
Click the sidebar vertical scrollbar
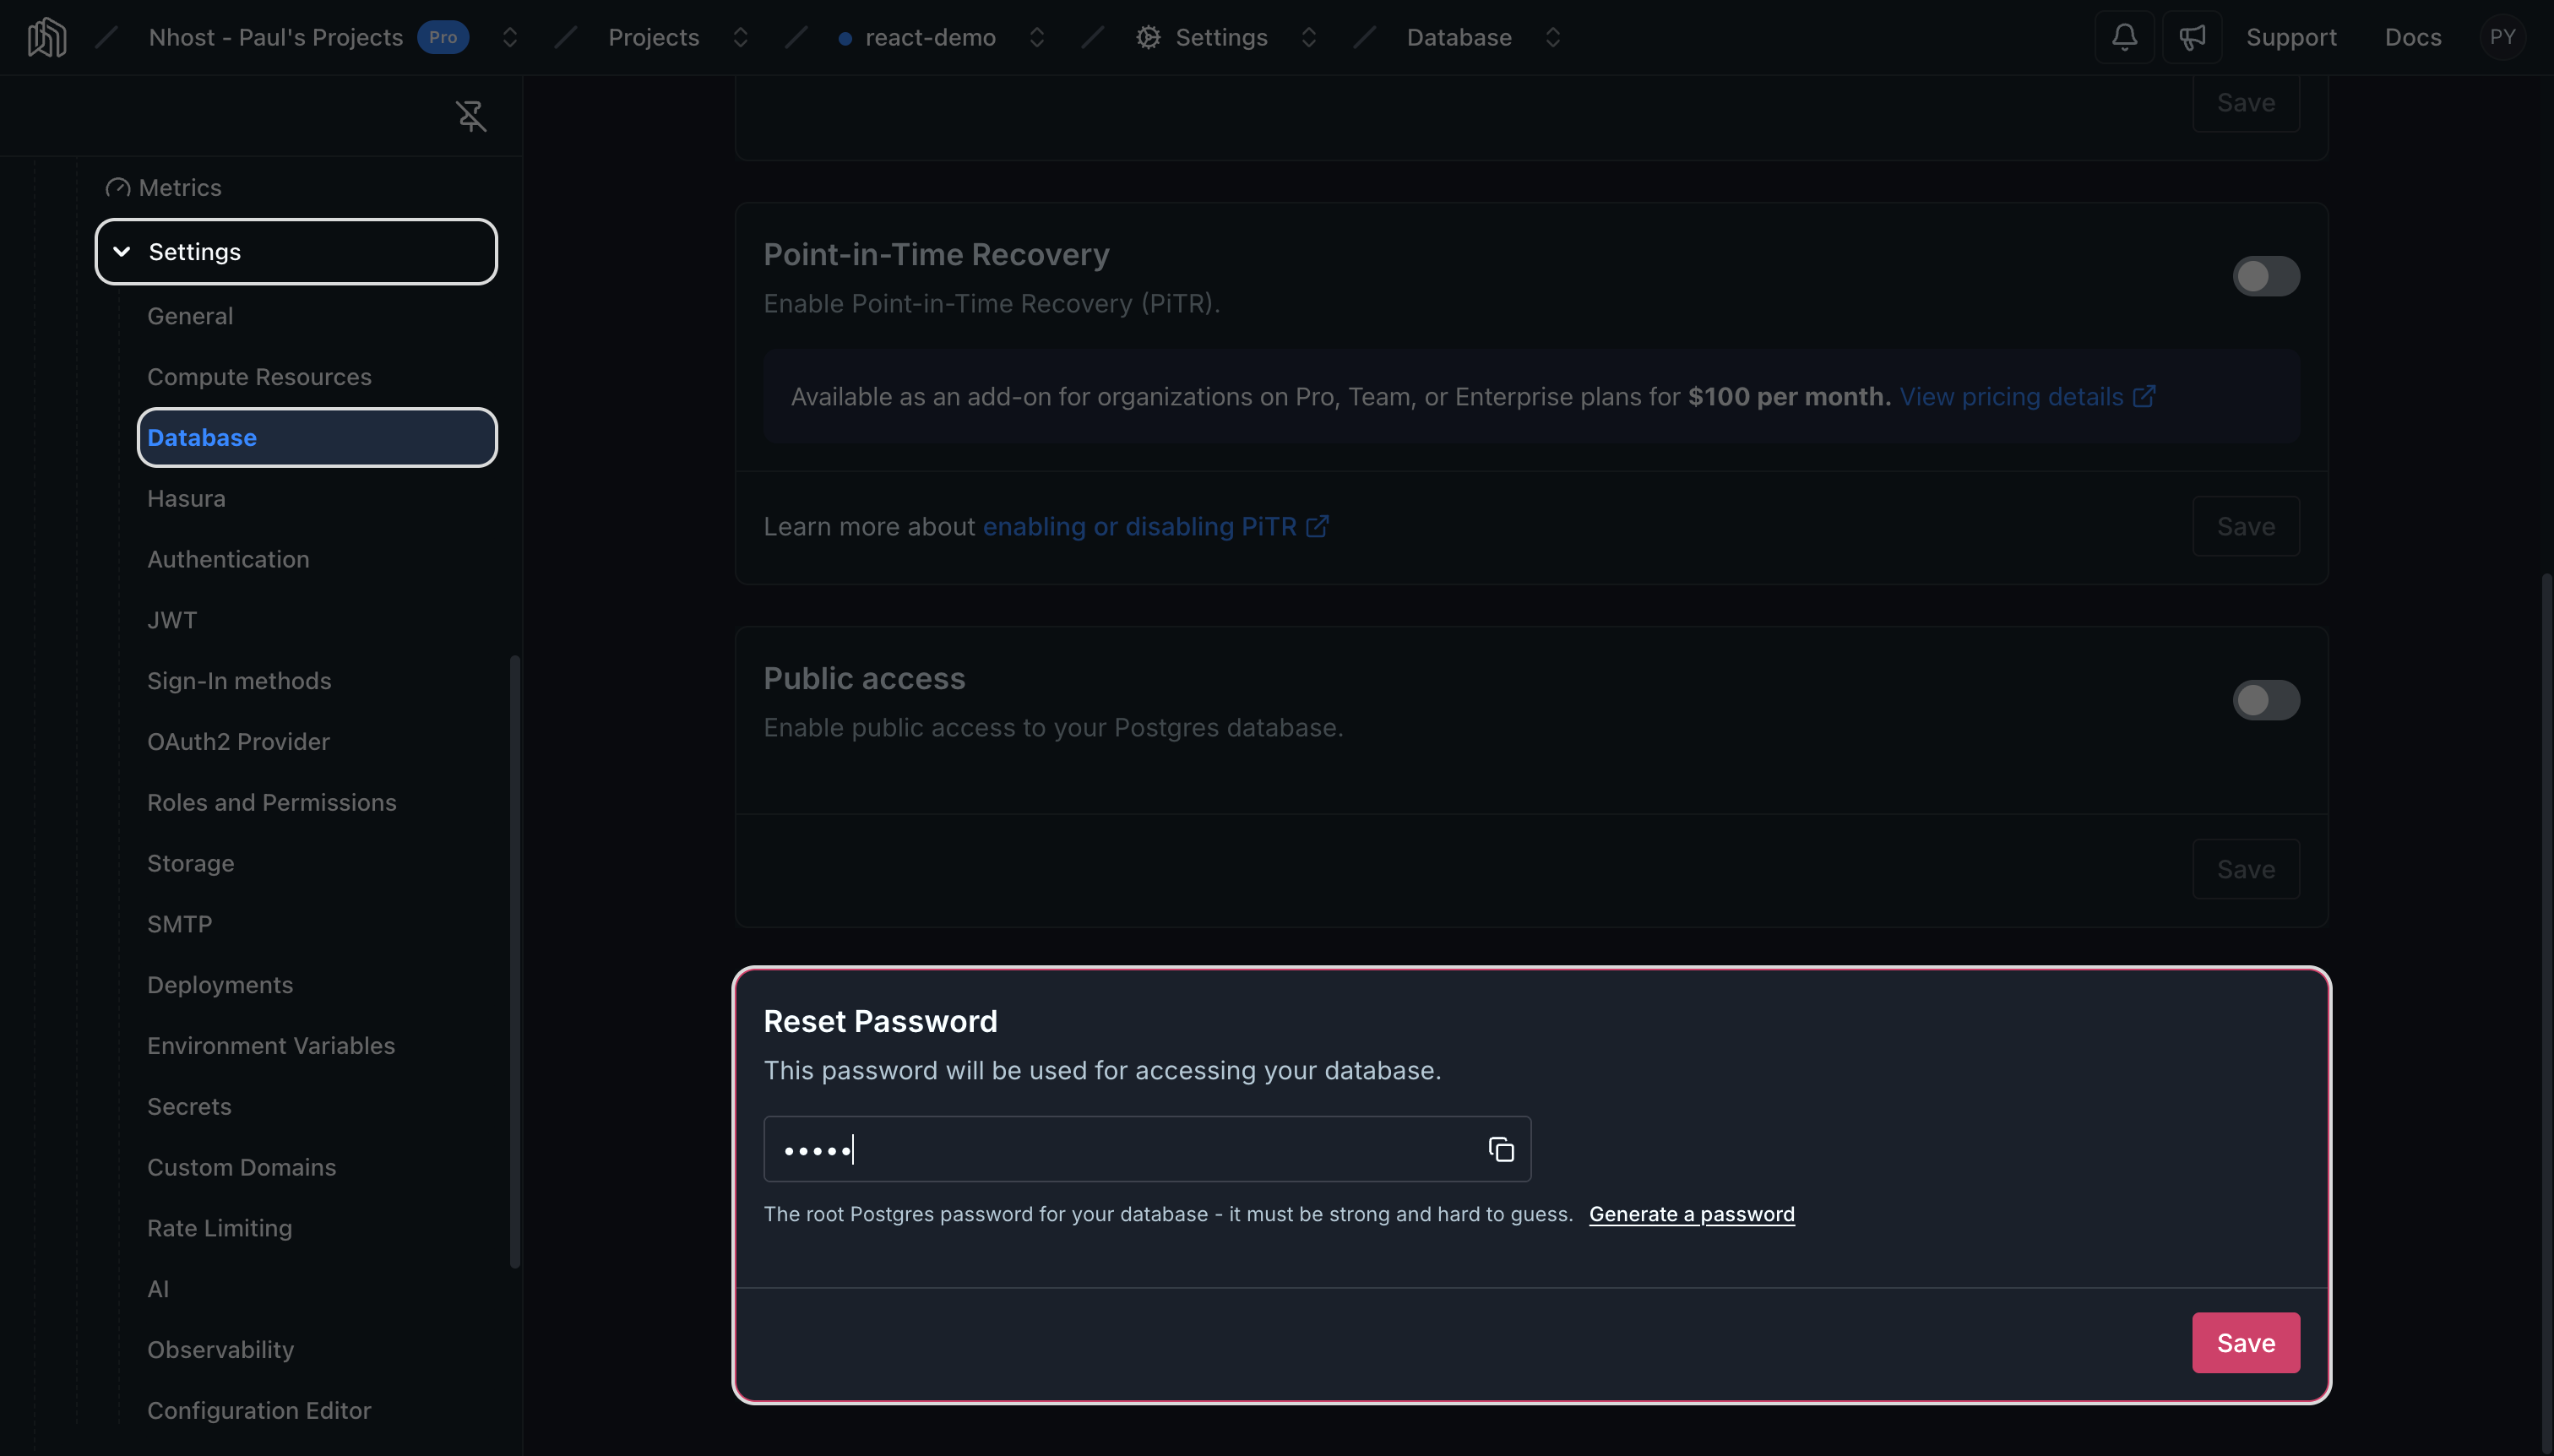[x=515, y=962]
